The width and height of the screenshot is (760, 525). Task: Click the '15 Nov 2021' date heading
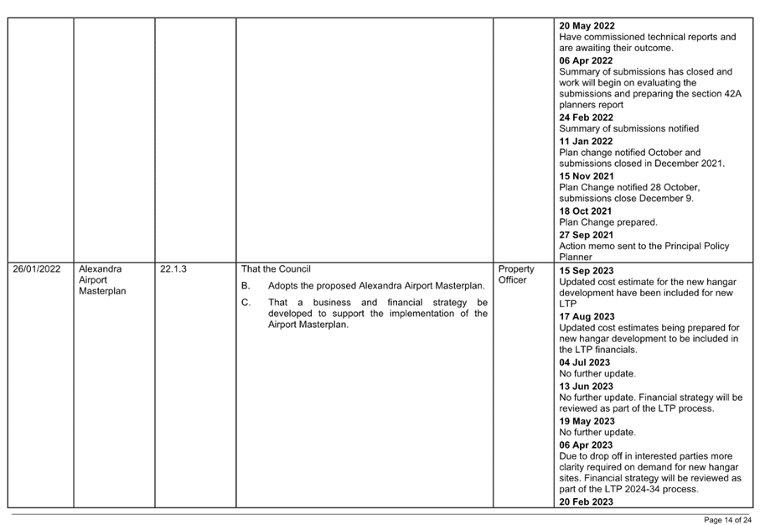tap(586, 177)
